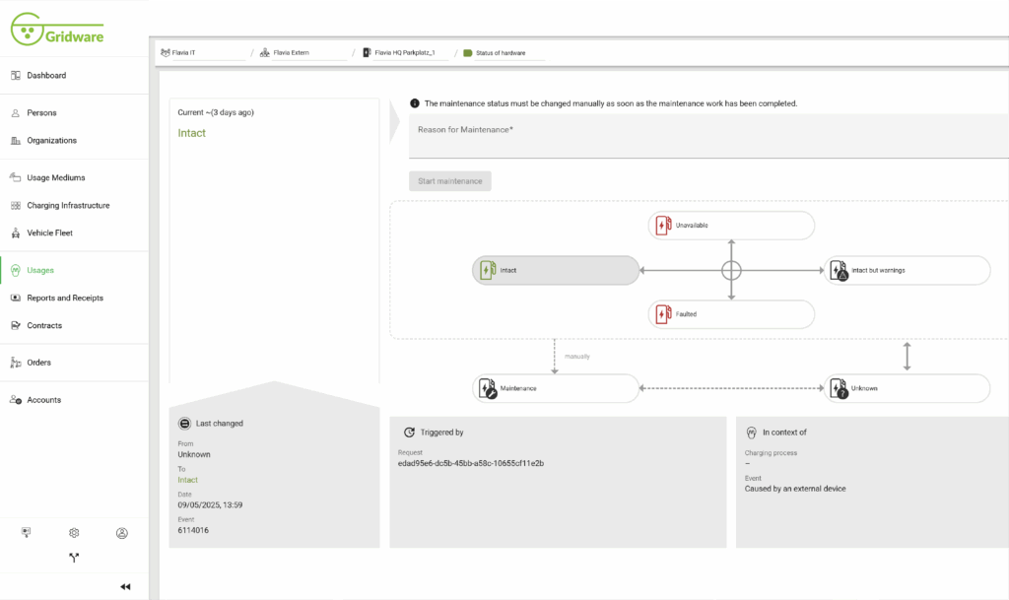The image size is (1009, 600).
Task: Open settings via gear icon
Action: pos(74,532)
